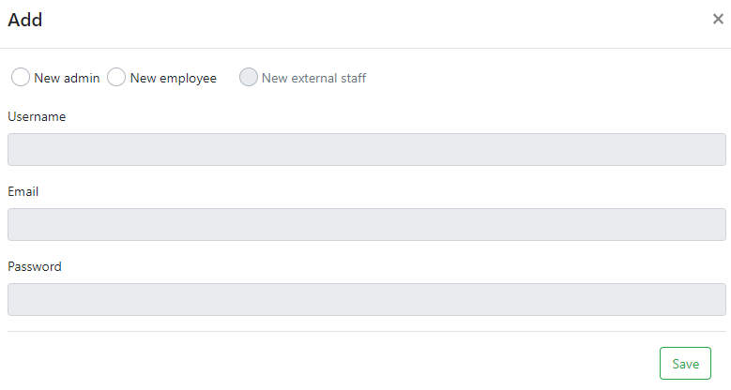Screen dimensions: 731x390
Task: Click the separator line under Add heading
Action: pos(366,48)
